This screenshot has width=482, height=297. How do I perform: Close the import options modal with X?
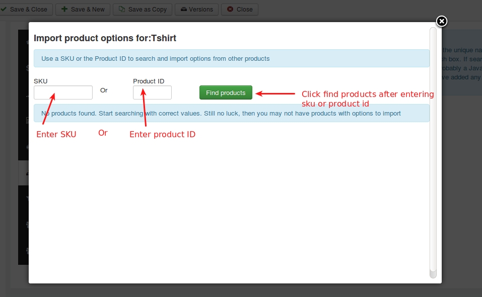(441, 21)
